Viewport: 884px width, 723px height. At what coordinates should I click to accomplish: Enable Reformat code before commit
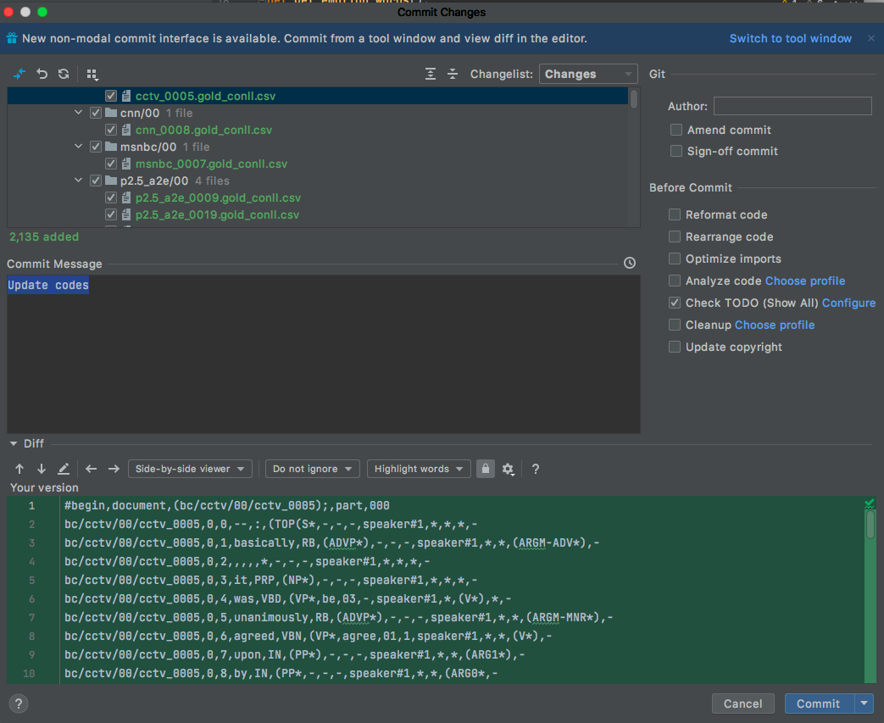tap(675, 214)
